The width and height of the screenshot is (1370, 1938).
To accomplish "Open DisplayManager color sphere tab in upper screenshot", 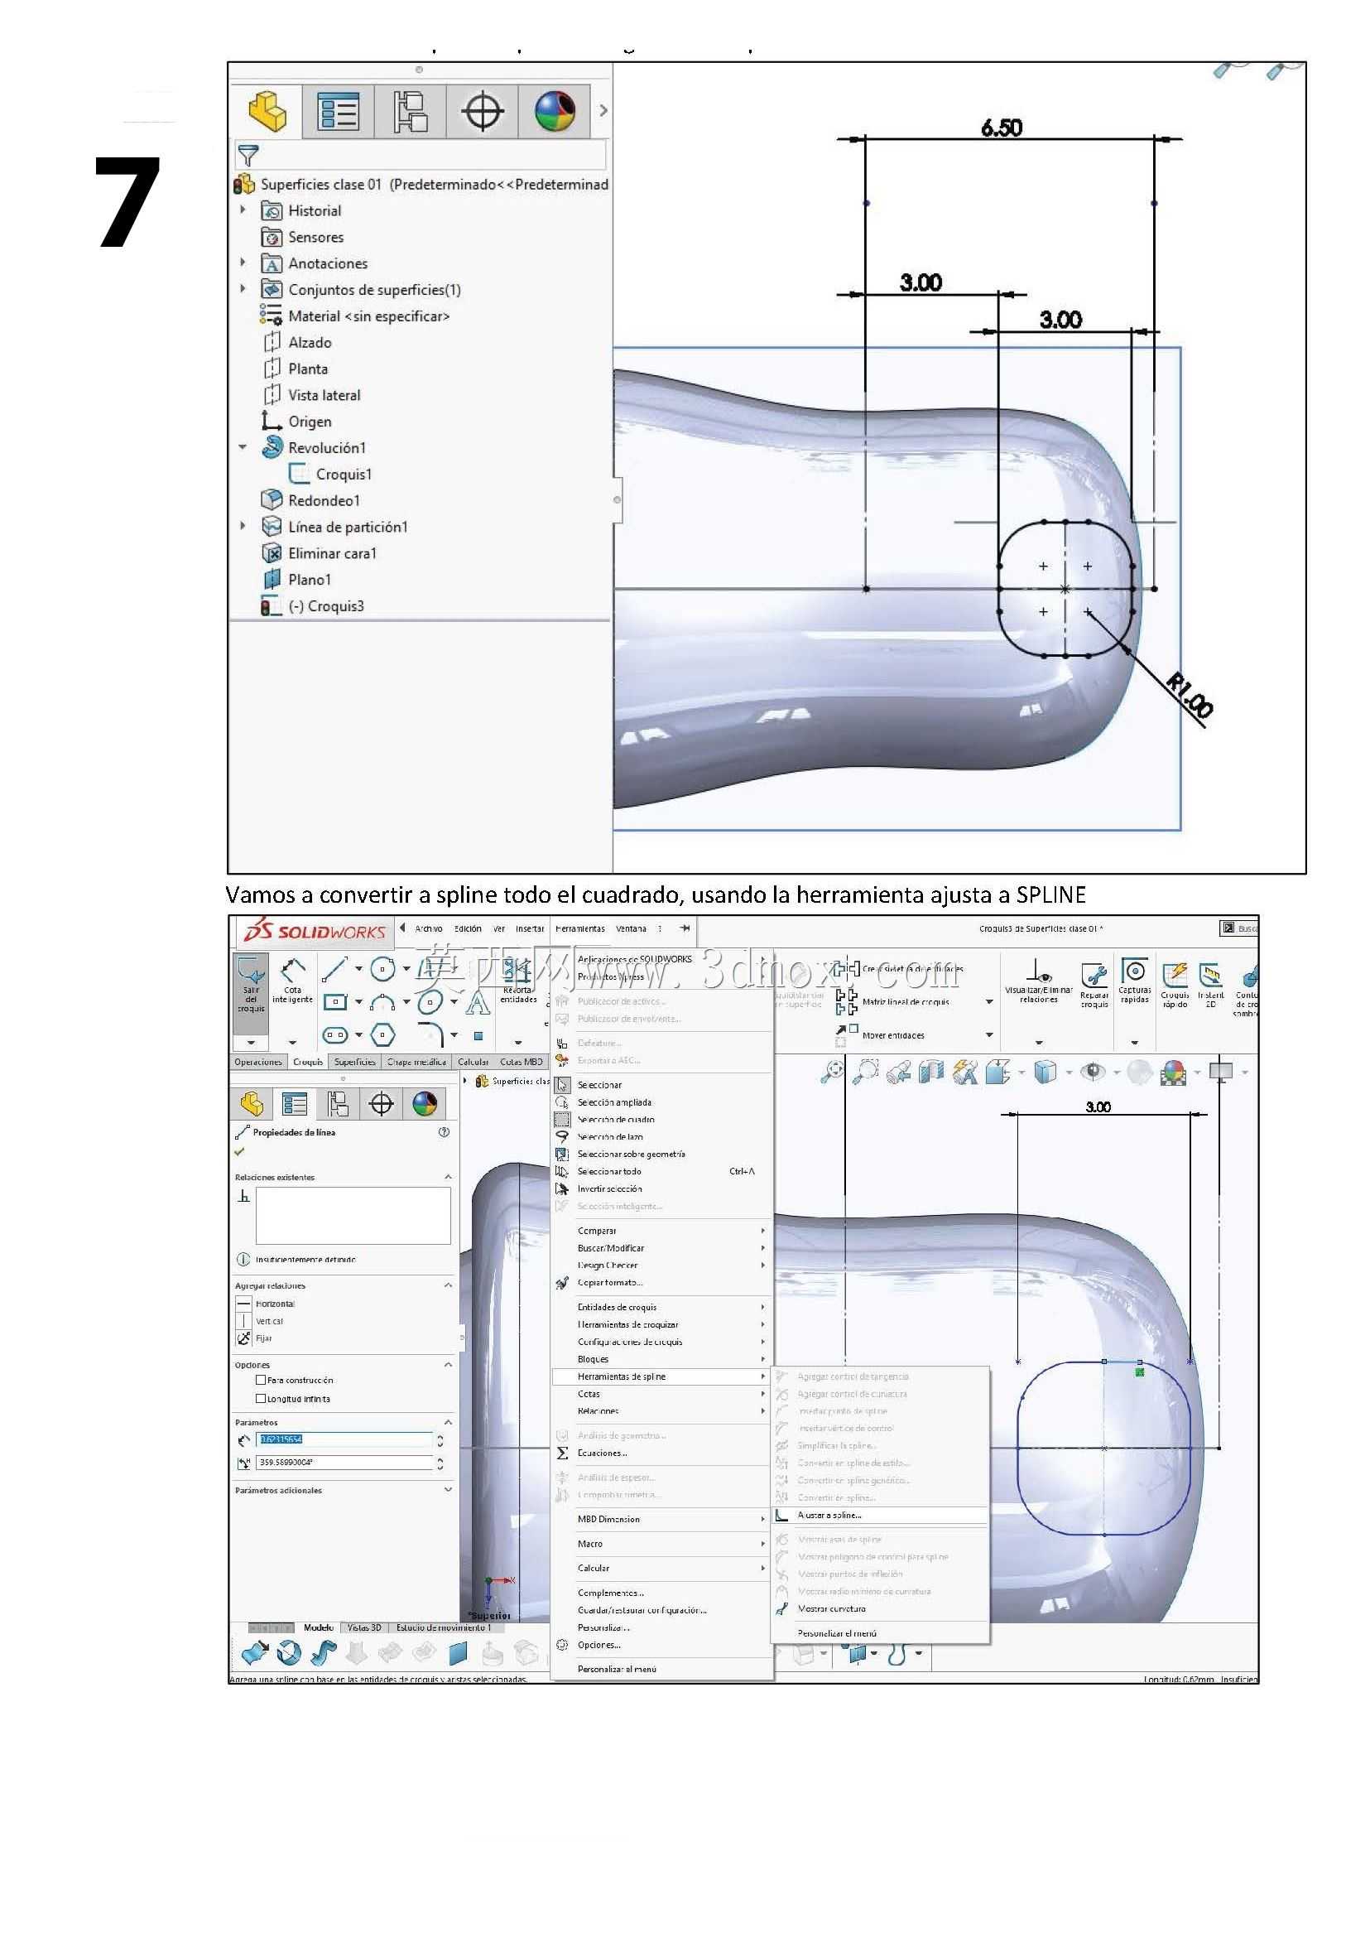I will (555, 111).
